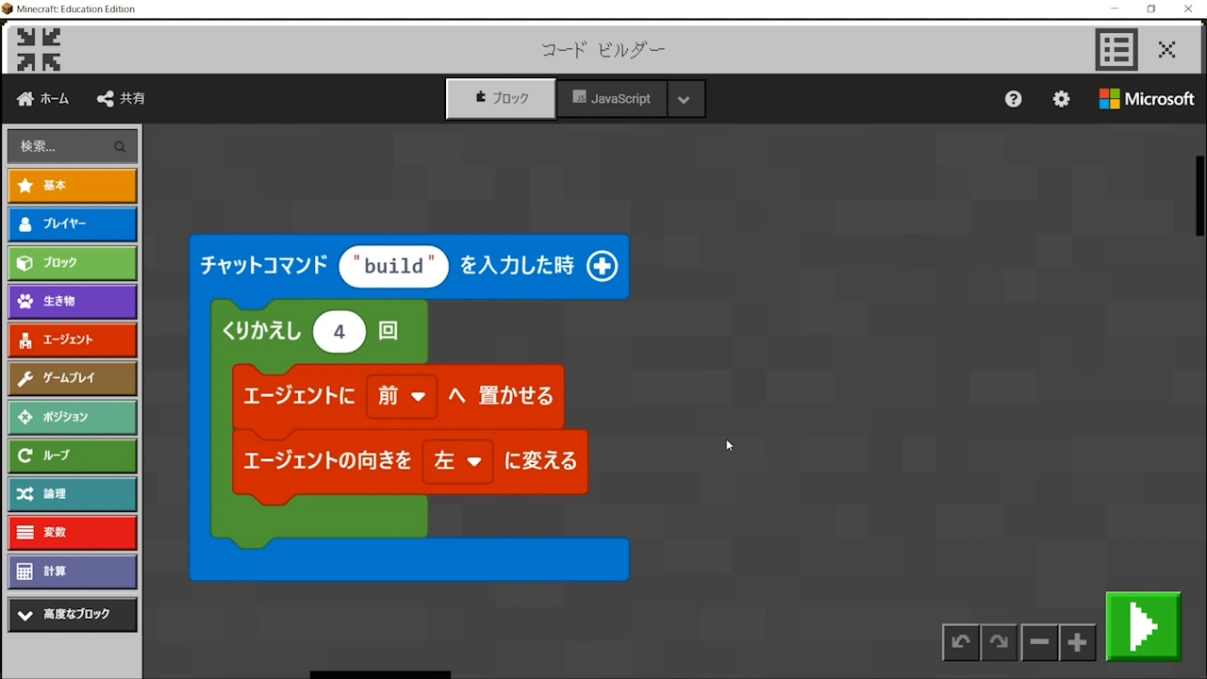Click the ホーム button
The image size is (1207, 679).
coord(43,99)
